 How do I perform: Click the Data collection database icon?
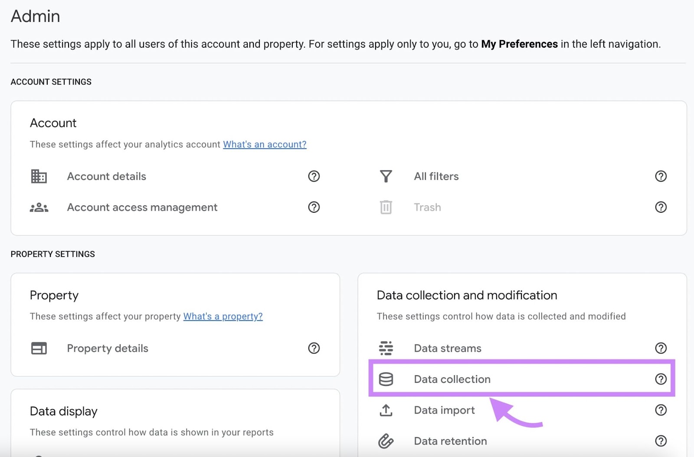point(386,379)
